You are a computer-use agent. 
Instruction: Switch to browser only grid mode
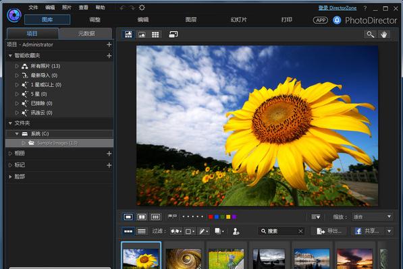[x=155, y=34]
